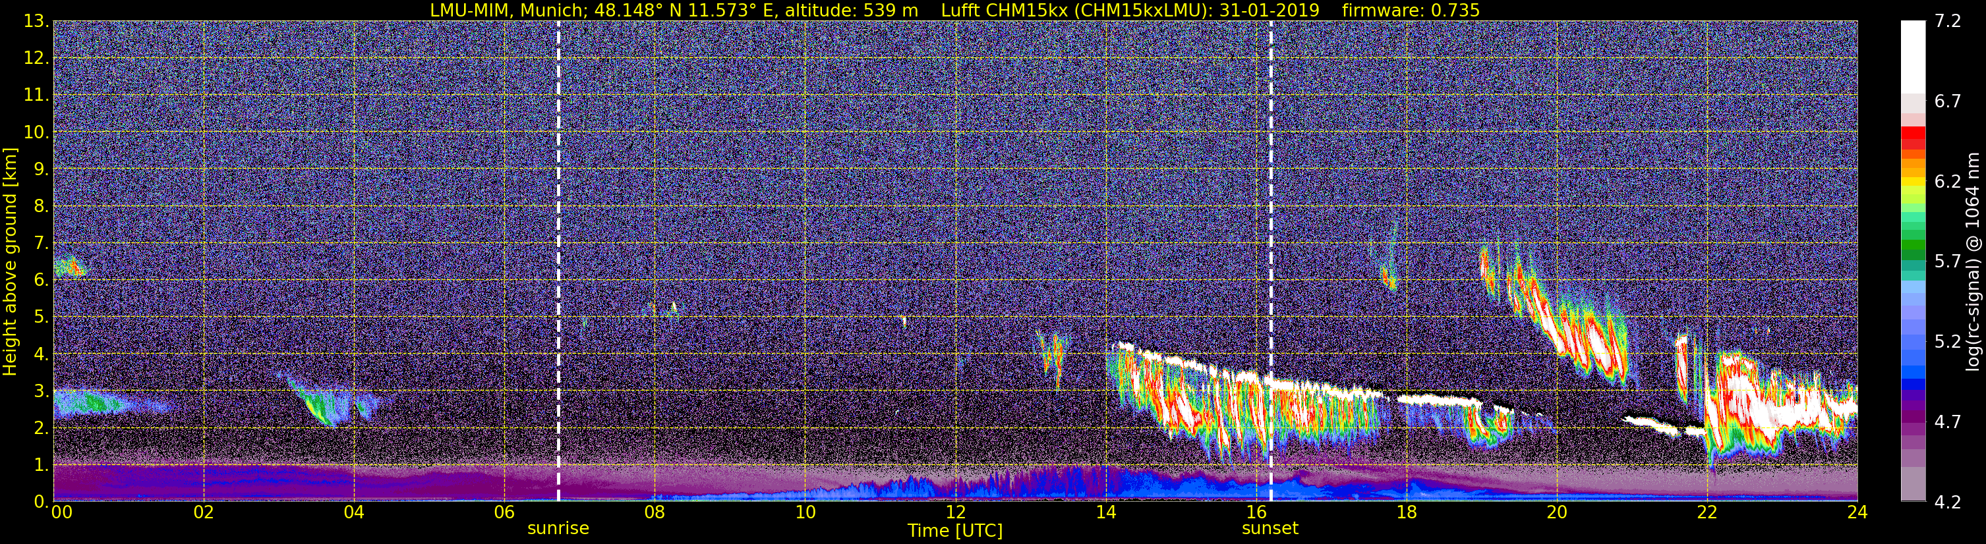Click the time axis tick label '10'

point(805,513)
